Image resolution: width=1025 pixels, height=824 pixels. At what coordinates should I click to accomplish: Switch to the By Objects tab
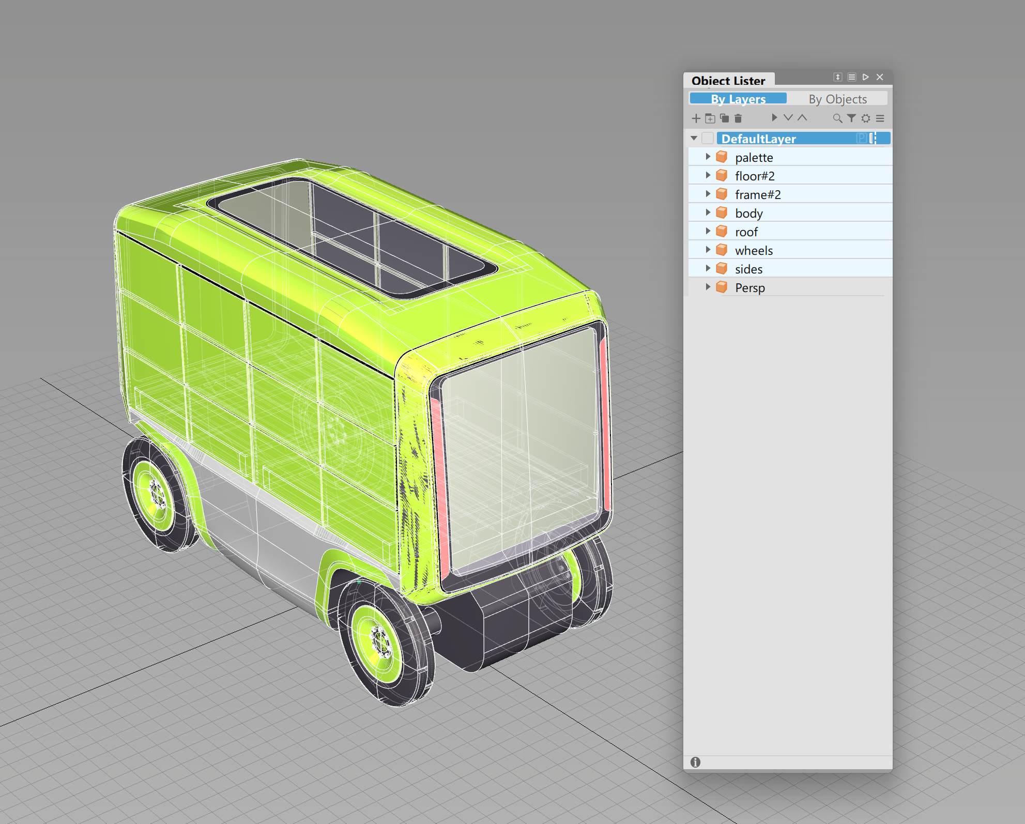click(837, 99)
